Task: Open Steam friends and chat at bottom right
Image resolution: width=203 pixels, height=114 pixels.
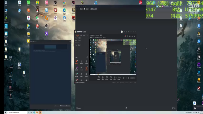Action: [x=174, y=108]
